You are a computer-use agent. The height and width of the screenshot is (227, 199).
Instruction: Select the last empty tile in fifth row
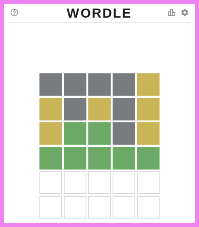(148, 183)
